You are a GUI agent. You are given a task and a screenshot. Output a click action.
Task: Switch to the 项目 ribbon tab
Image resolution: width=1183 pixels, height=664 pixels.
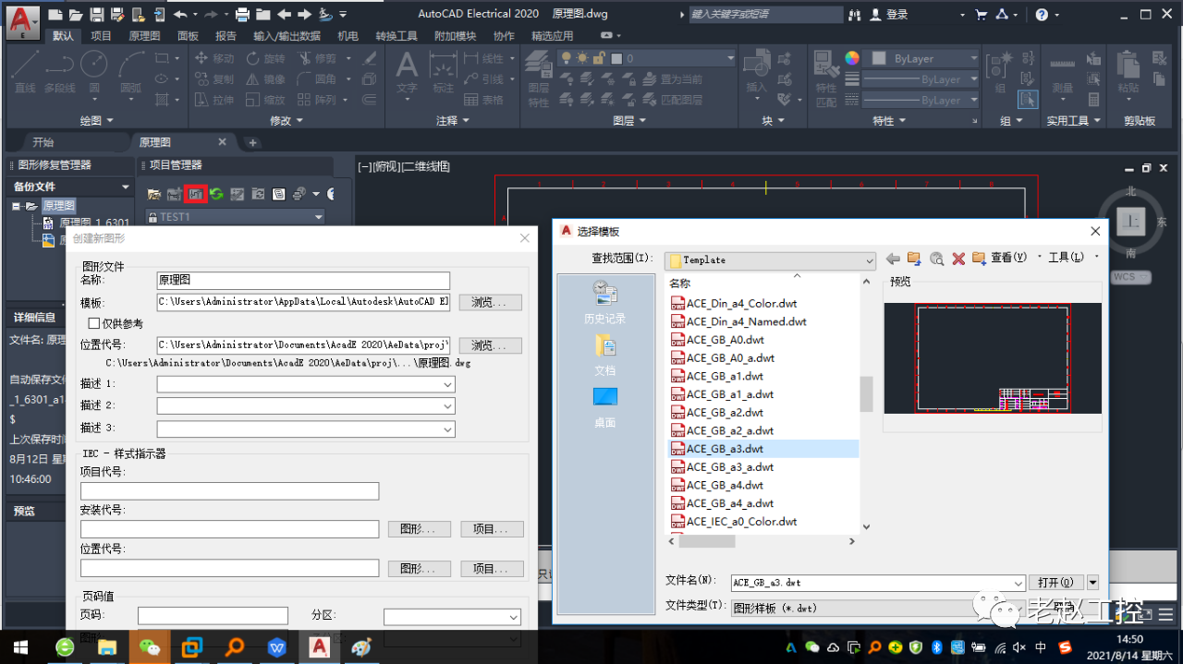click(x=101, y=36)
